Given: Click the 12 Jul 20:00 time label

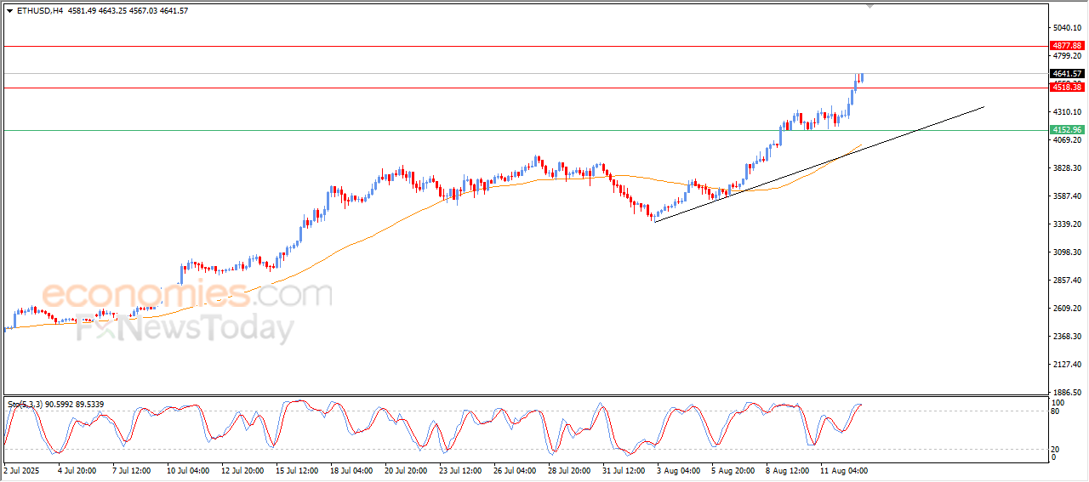Looking at the screenshot, I should coord(242,469).
